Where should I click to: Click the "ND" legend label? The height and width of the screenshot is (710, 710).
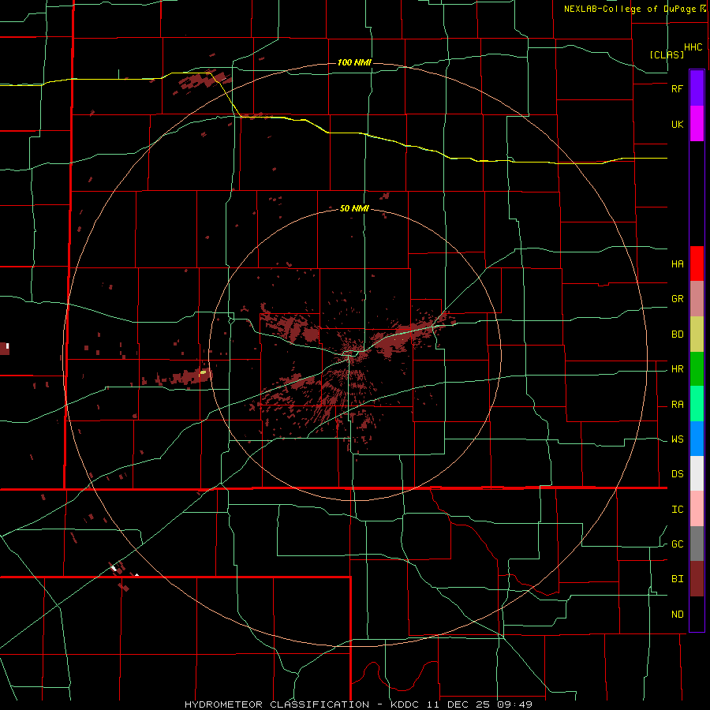pyautogui.click(x=677, y=615)
